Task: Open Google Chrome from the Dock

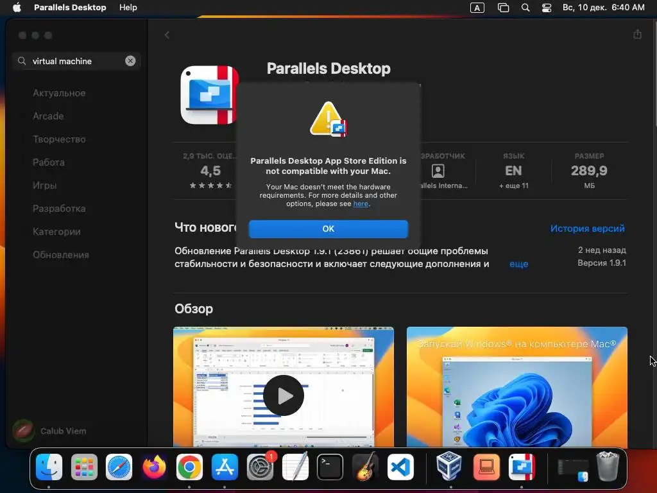Action: 189,467
